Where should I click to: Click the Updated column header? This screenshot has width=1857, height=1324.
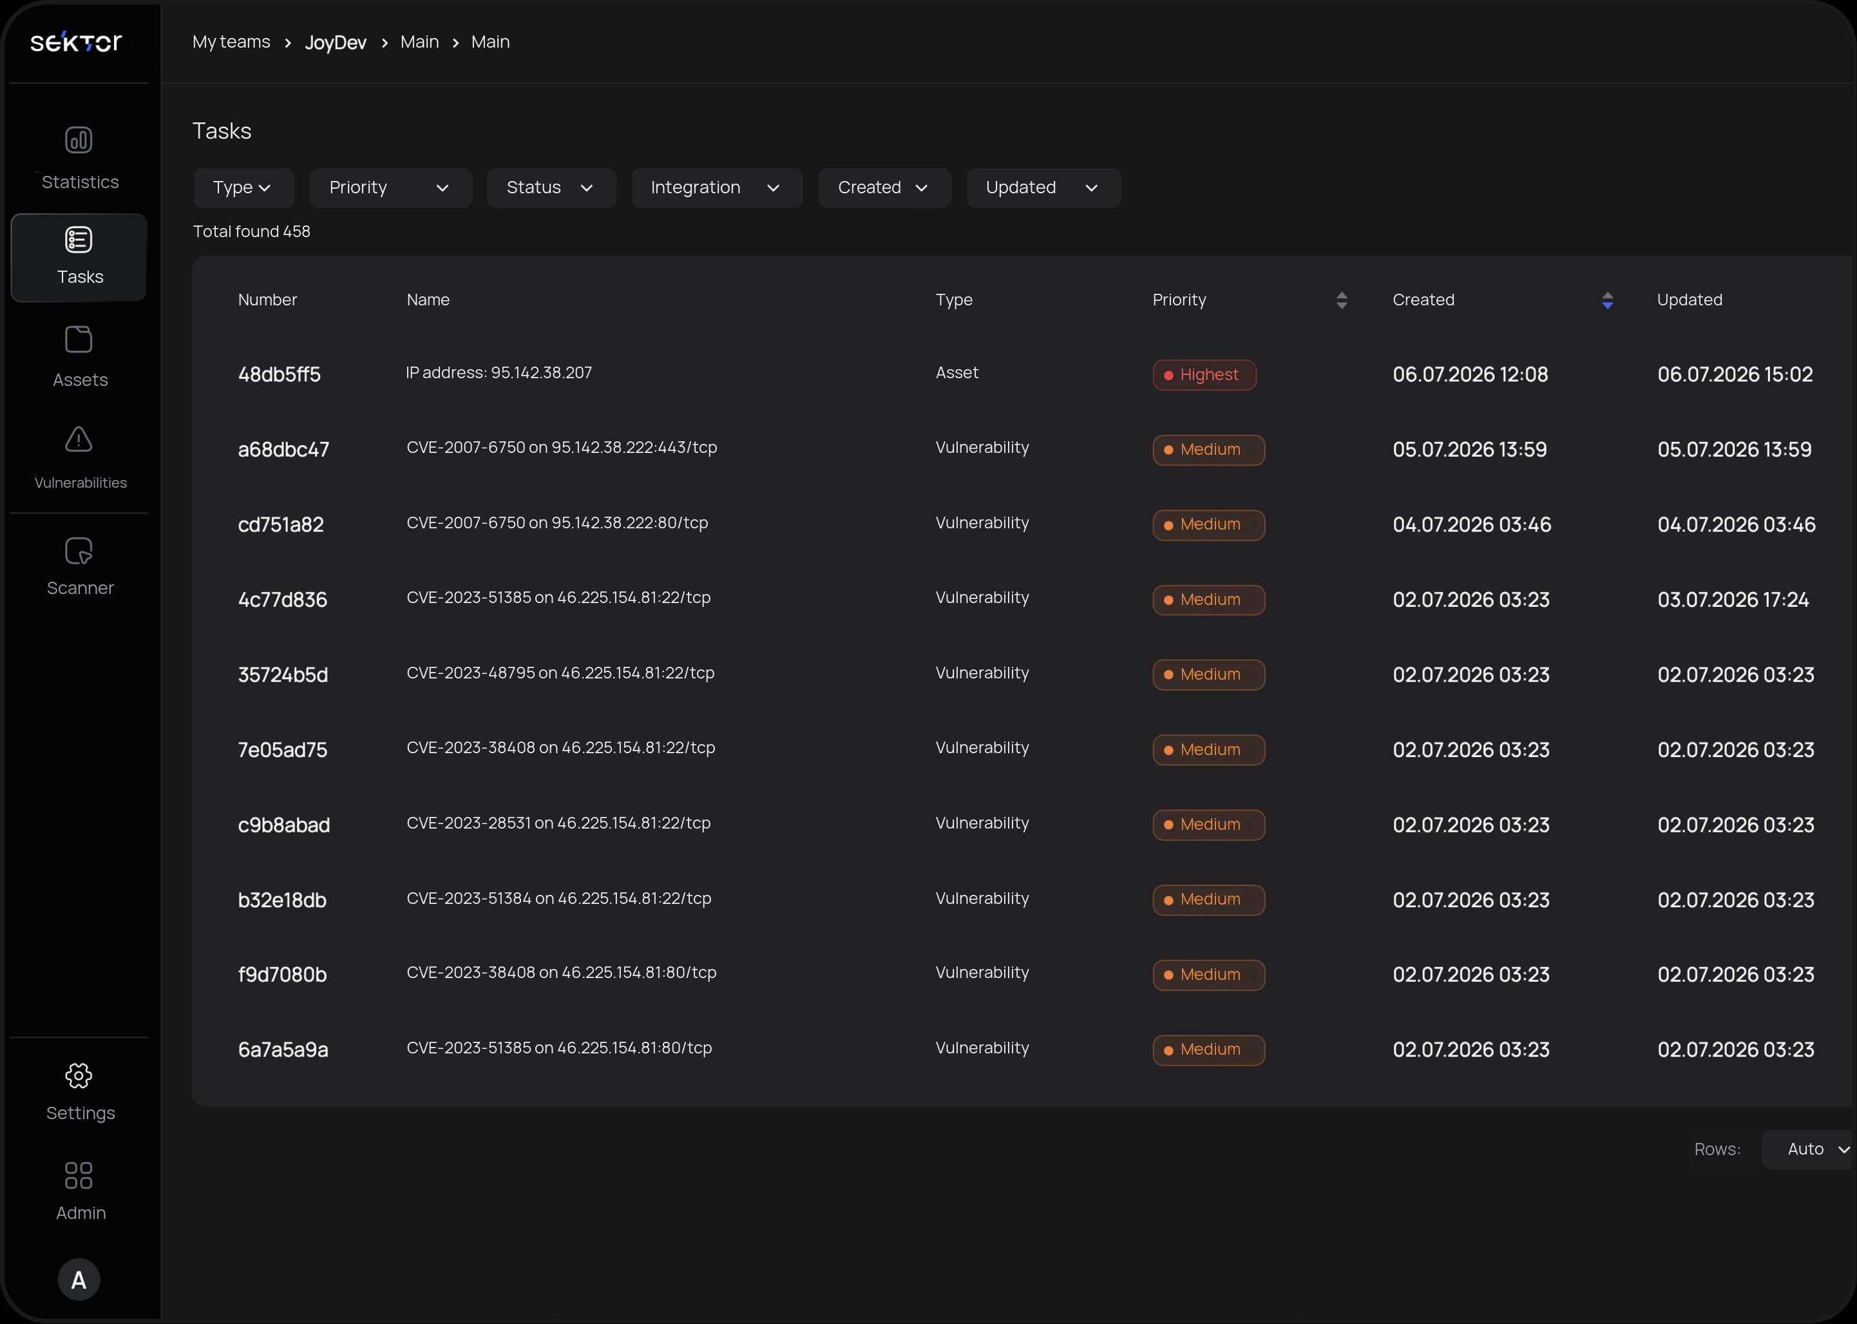click(x=1689, y=300)
